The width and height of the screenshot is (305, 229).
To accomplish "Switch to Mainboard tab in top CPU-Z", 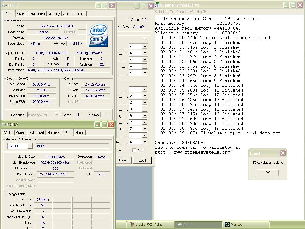I will pyautogui.click(x=37, y=14).
